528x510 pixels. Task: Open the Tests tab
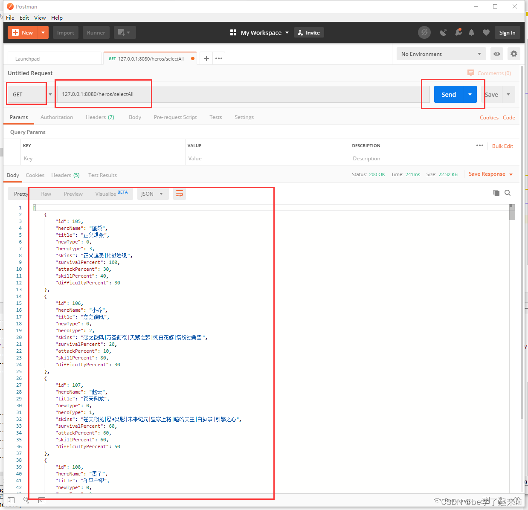215,117
